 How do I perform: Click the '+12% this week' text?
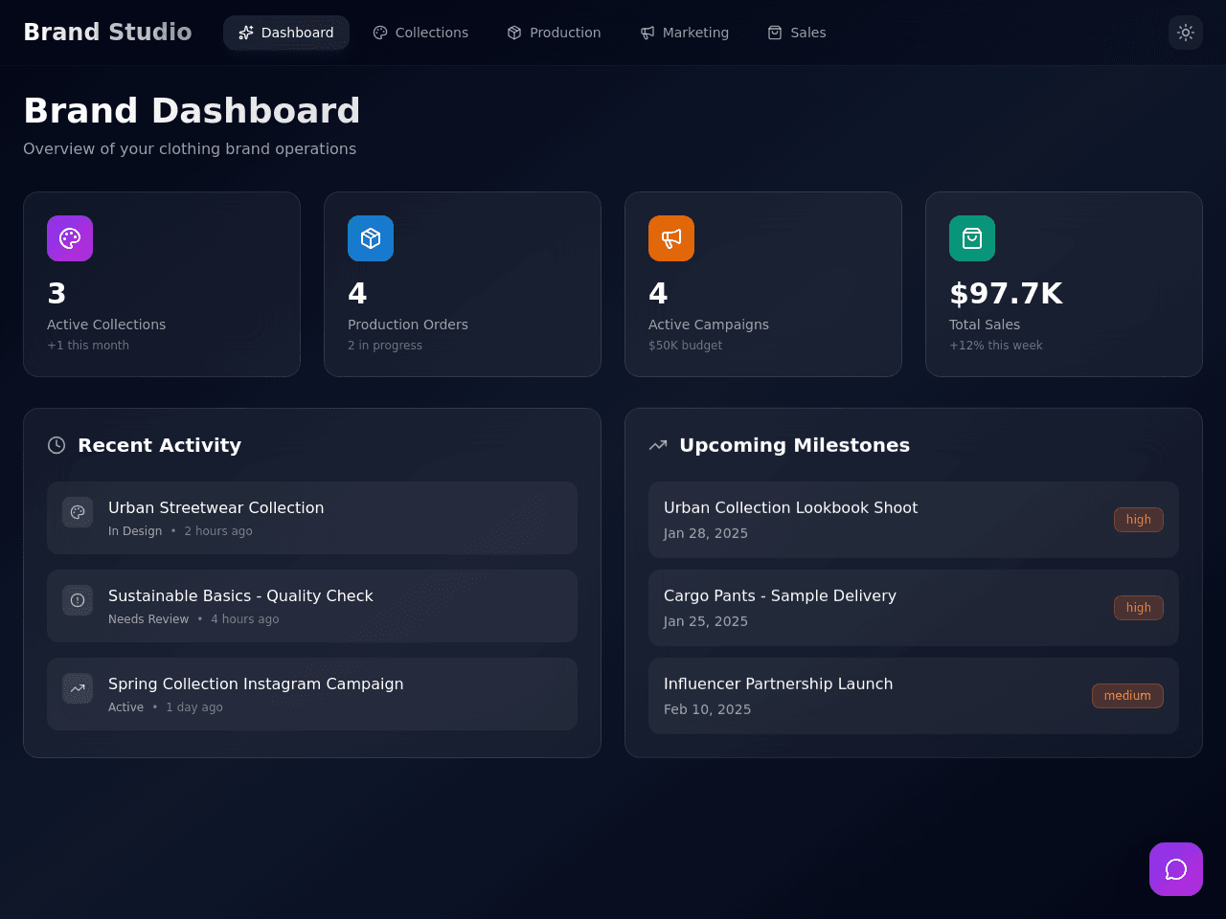click(x=996, y=346)
